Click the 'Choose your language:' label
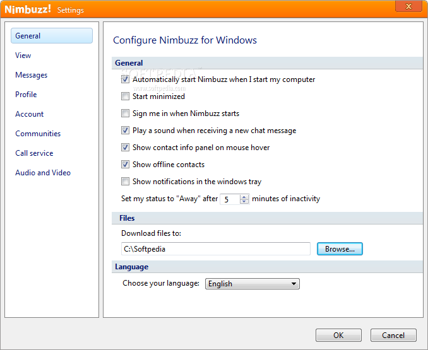Screen dimensions: 428x350 click(x=161, y=283)
